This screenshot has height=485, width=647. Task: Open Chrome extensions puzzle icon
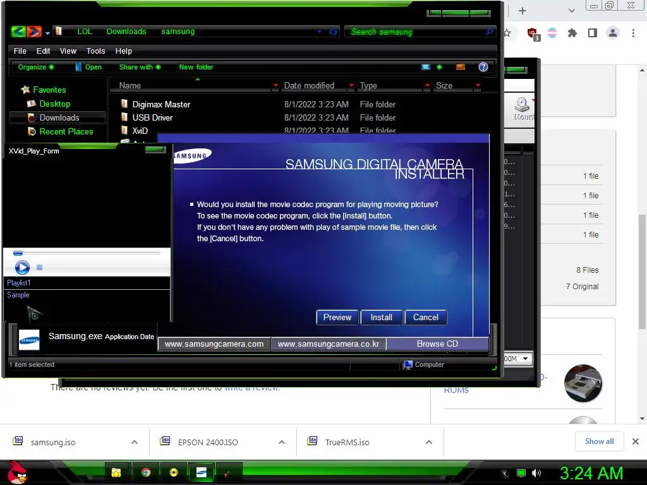572,33
